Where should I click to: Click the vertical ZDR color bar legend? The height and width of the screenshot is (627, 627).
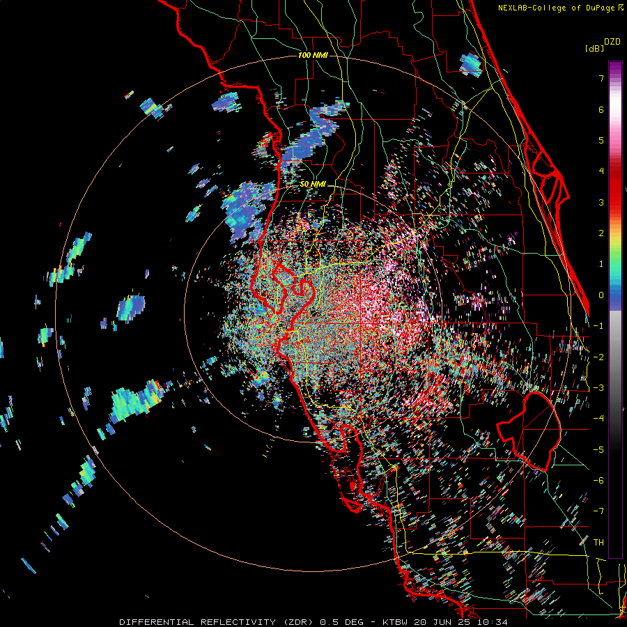(615, 309)
